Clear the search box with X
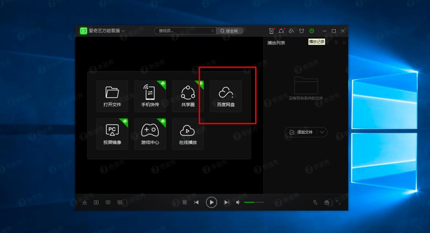430x233 pixels. (x=213, y=31)
